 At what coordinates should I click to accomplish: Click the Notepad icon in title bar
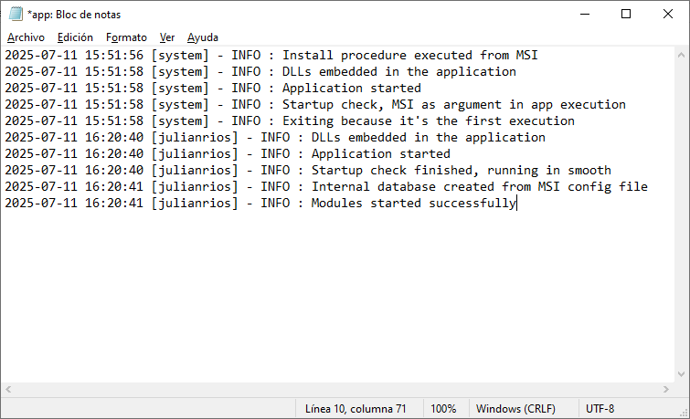tap(16, 14)
